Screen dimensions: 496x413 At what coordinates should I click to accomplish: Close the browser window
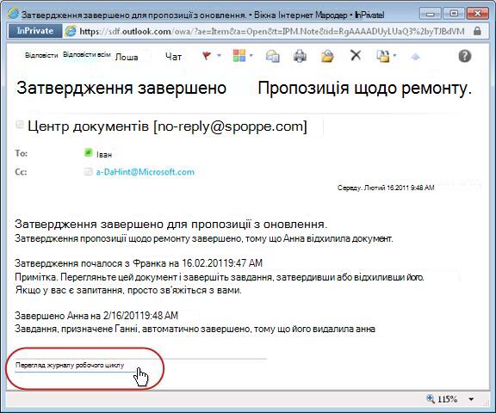tap(477, 13)
